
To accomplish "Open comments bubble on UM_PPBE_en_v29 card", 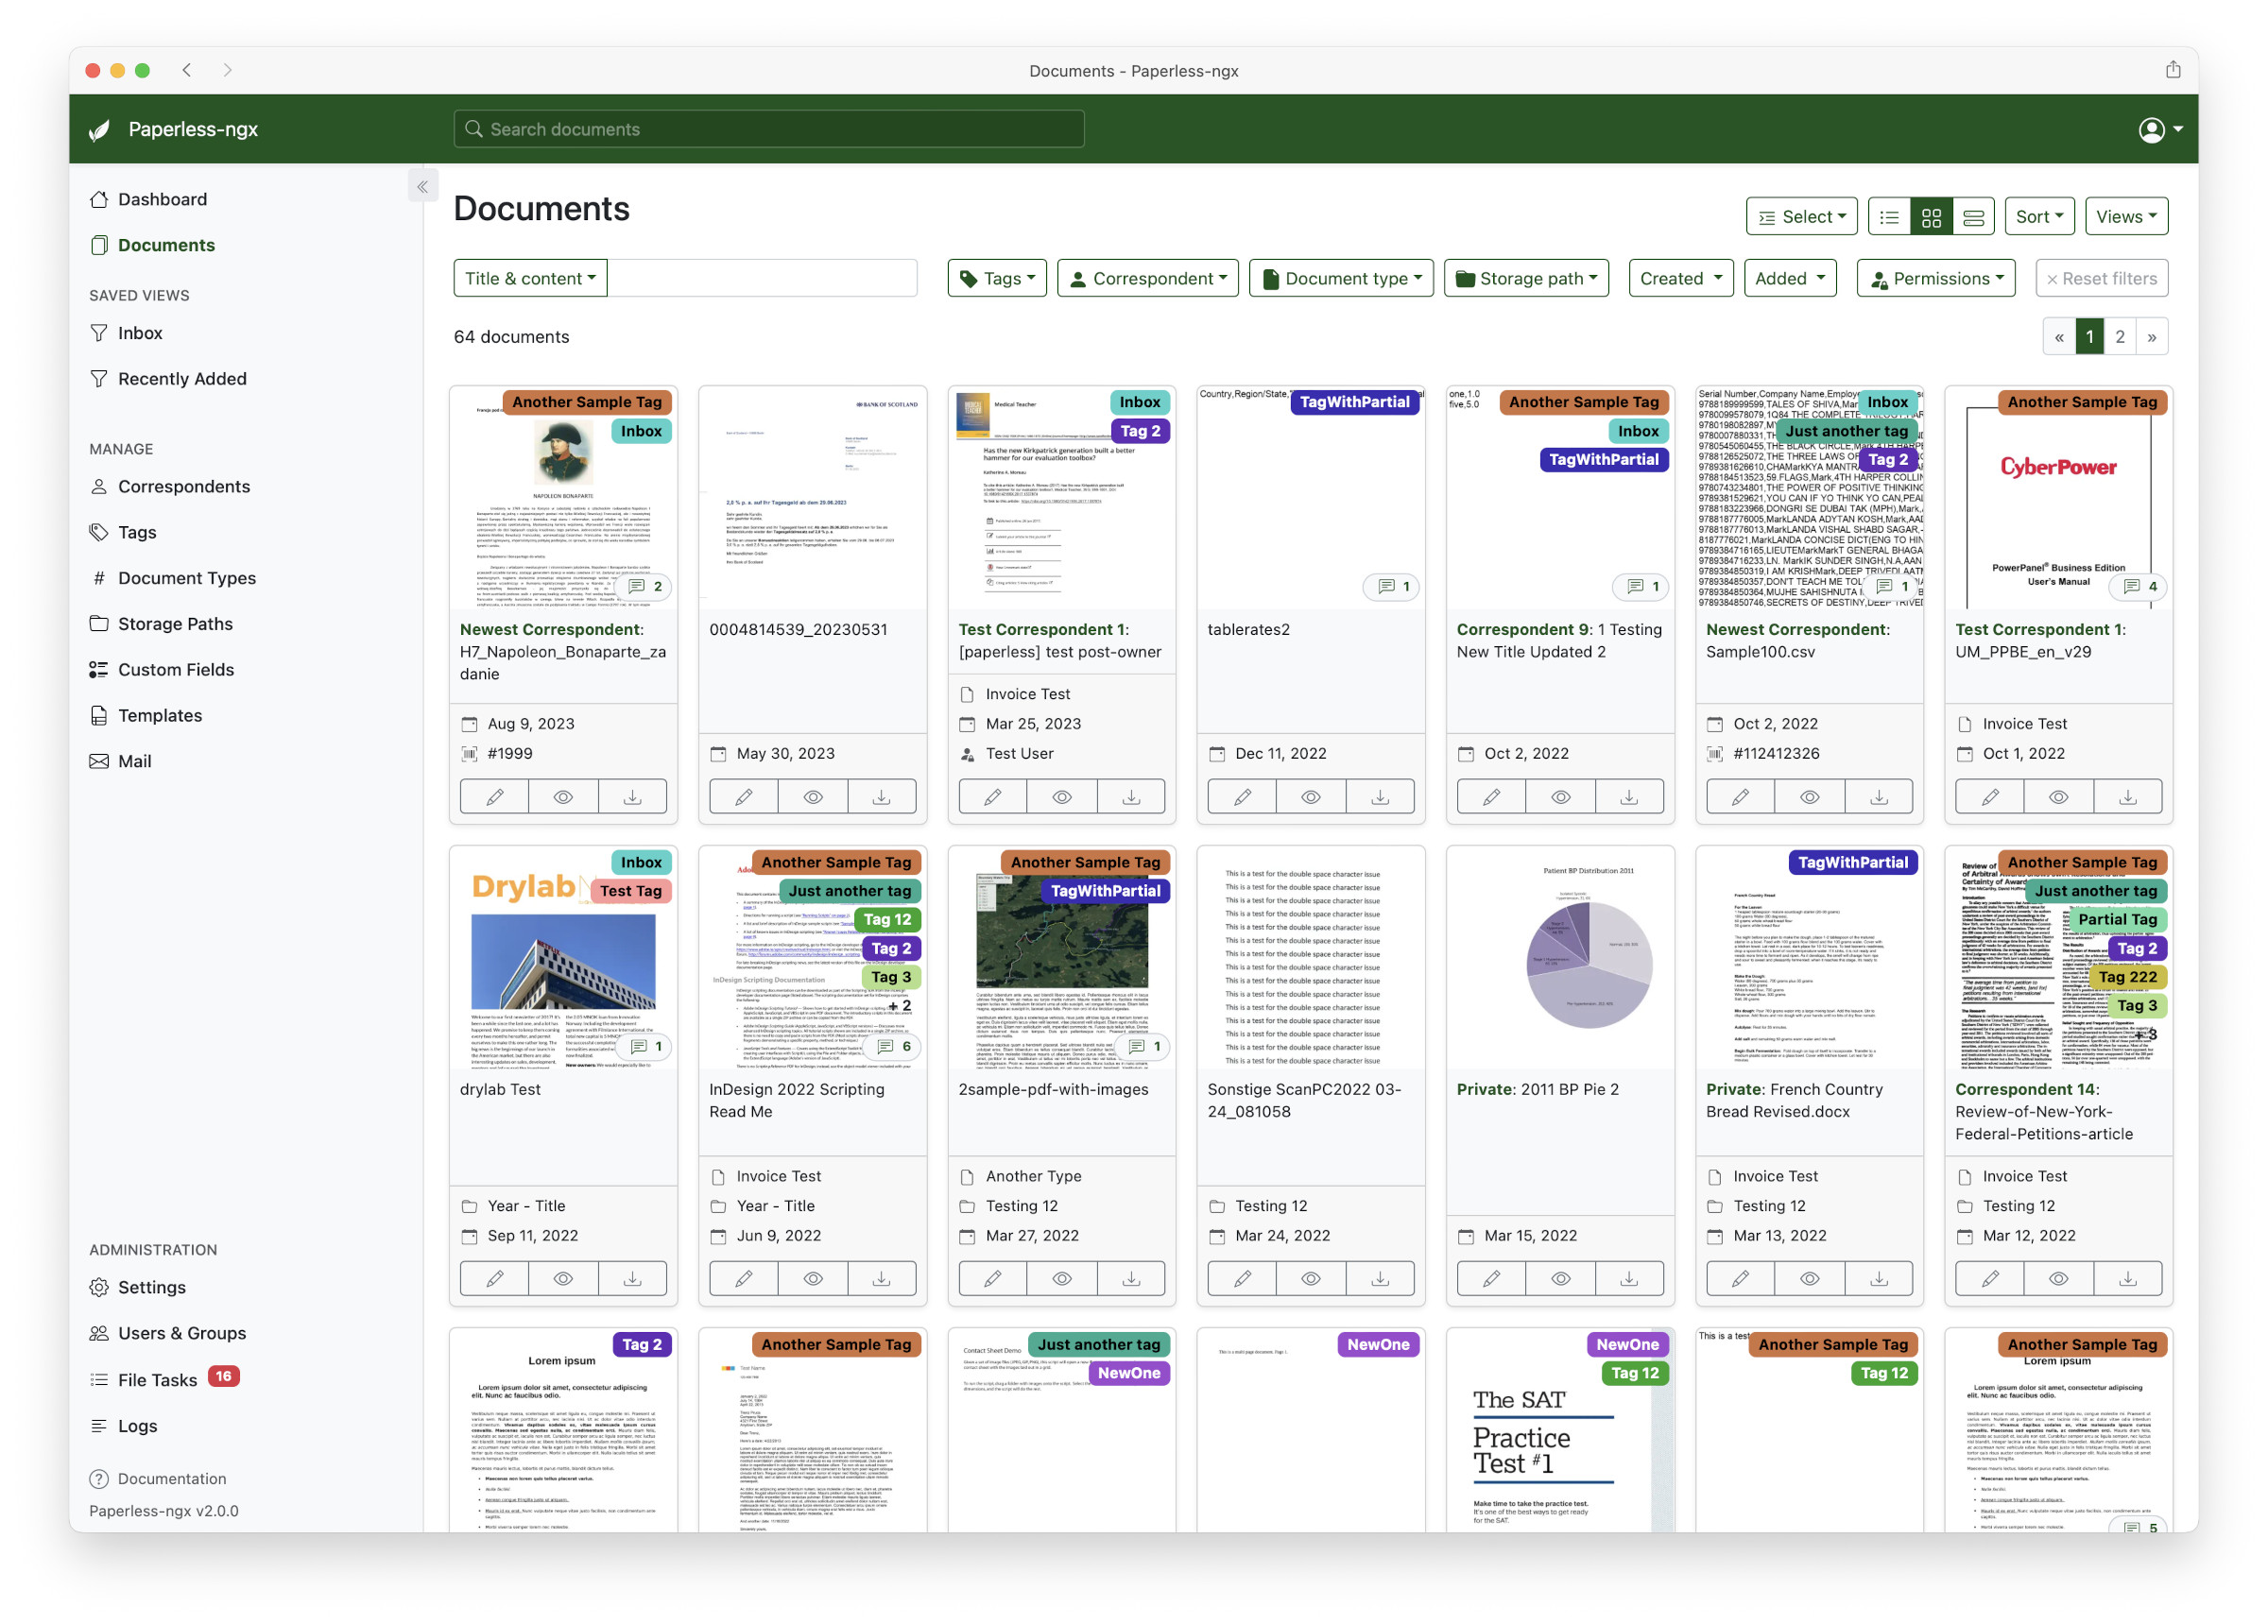I will coord(2140,586).
